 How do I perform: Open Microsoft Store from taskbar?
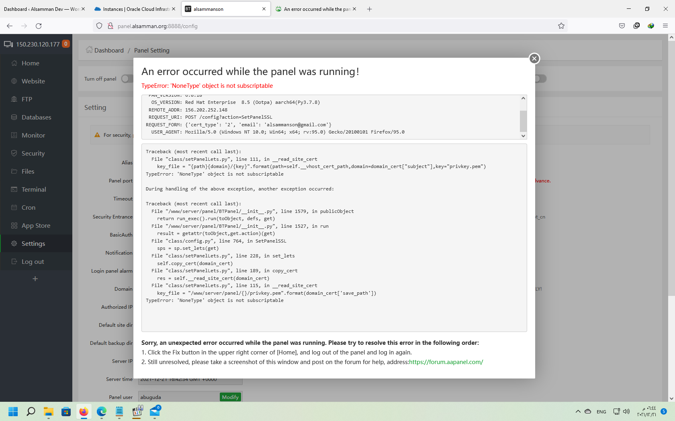pos(66,411)
